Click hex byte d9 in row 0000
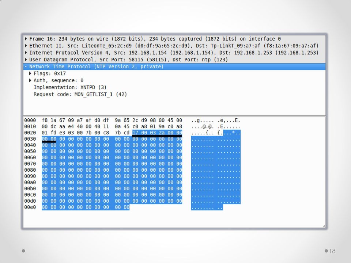 (144, 120)
